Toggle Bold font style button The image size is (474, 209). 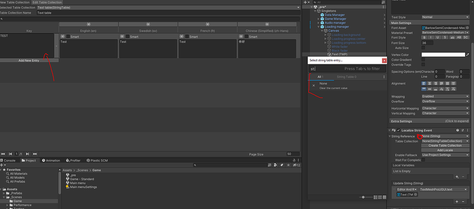click(x=424, y=38)
